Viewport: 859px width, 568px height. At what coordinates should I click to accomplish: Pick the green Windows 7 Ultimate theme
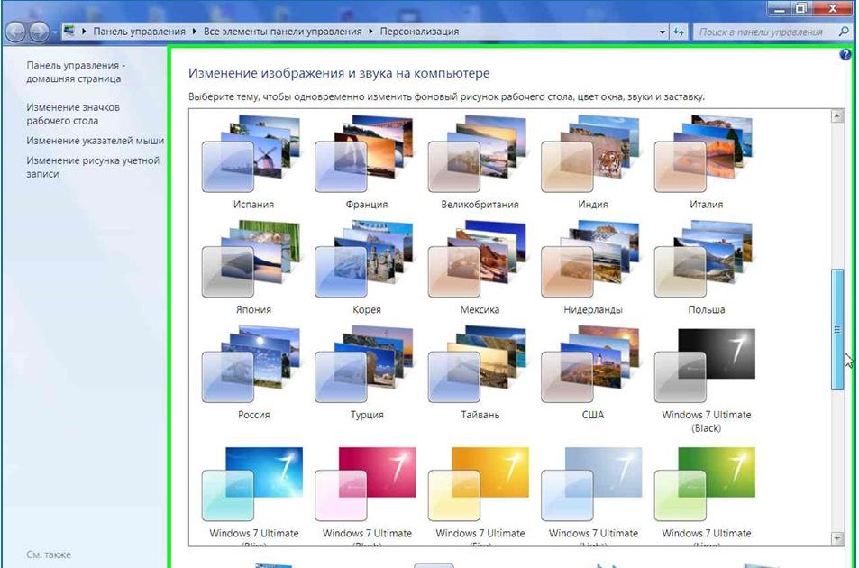click(706, 495)
